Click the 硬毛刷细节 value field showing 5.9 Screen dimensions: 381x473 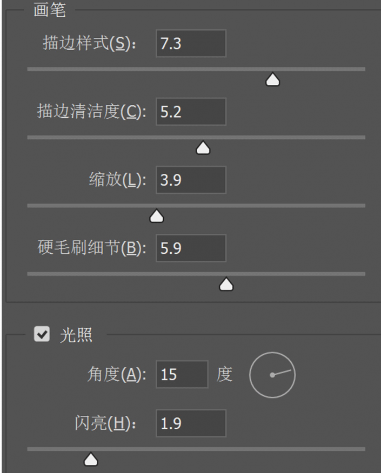(190, 248)
